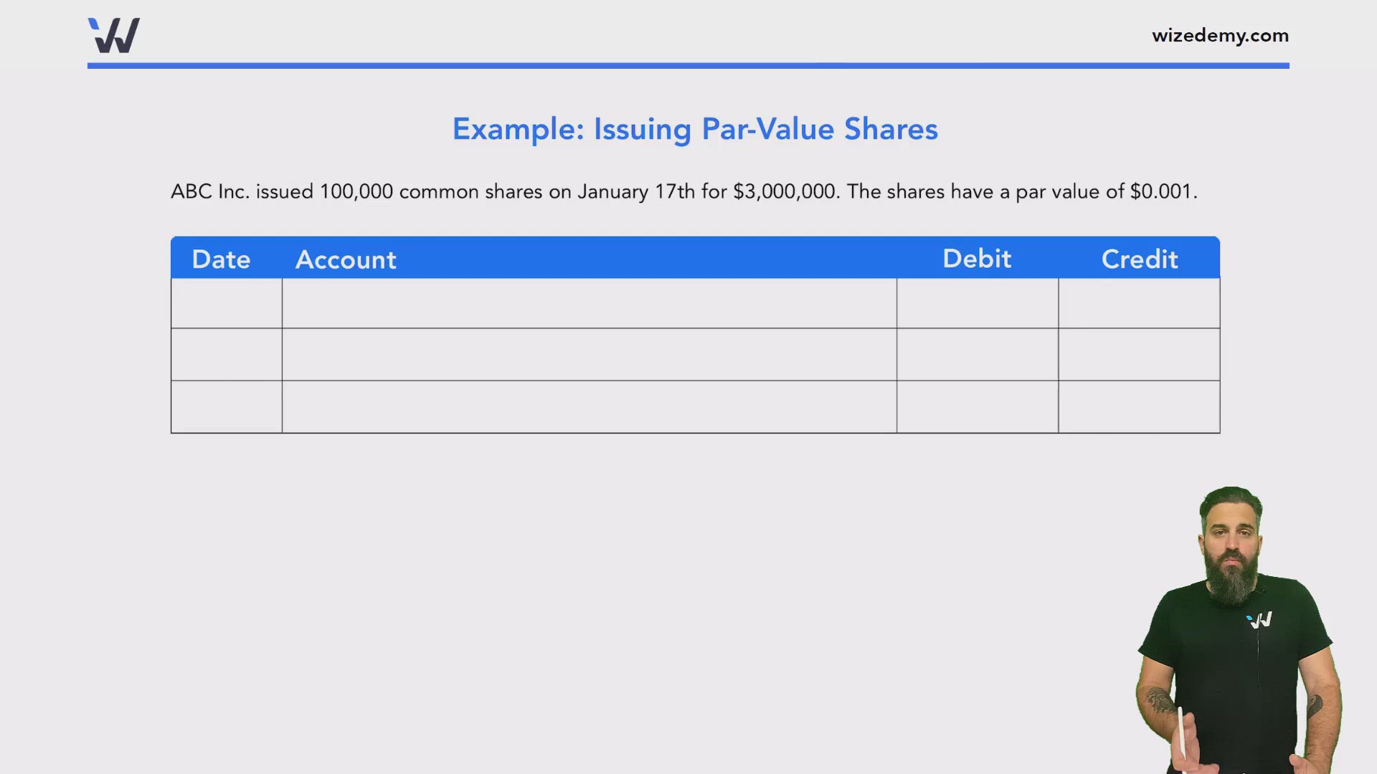Click the second row Debit cell
The width and height of the screenshot is (1377, 774).
[978, 354]
